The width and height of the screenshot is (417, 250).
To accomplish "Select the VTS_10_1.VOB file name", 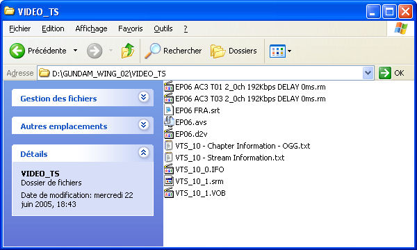I will [x=200, y=193].
